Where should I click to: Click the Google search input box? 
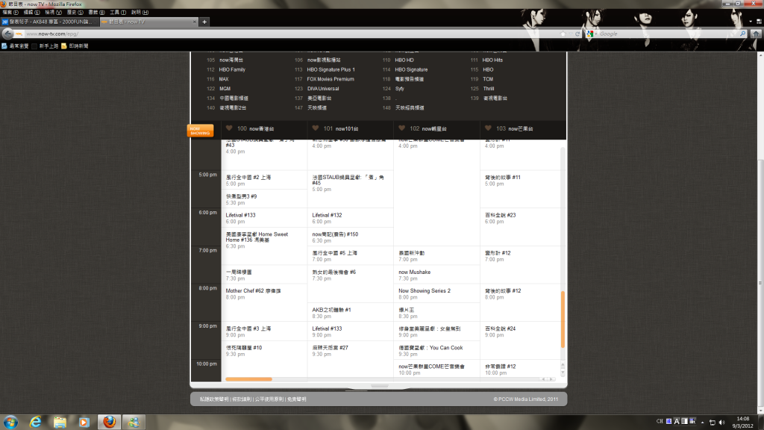tap(668, 34)
